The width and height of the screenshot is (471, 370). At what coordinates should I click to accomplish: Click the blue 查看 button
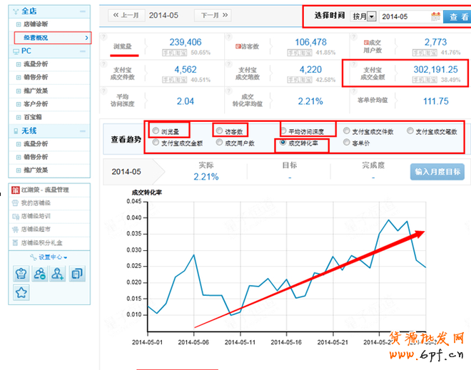click(x=457, y=17)
